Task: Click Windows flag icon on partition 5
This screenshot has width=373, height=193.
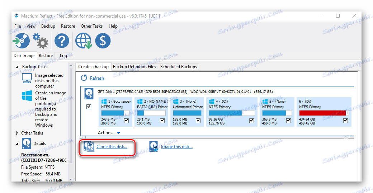Action: [x=265, y=102]
